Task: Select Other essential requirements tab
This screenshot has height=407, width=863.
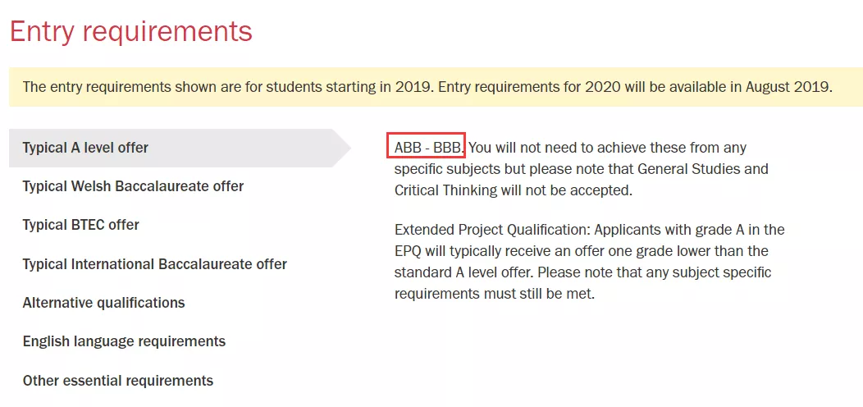Action: click(117, 381)
